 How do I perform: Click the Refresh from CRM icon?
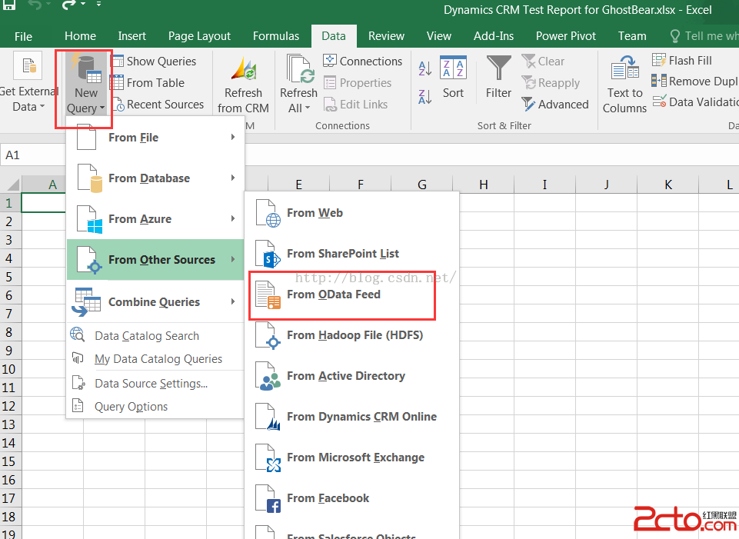243,69
